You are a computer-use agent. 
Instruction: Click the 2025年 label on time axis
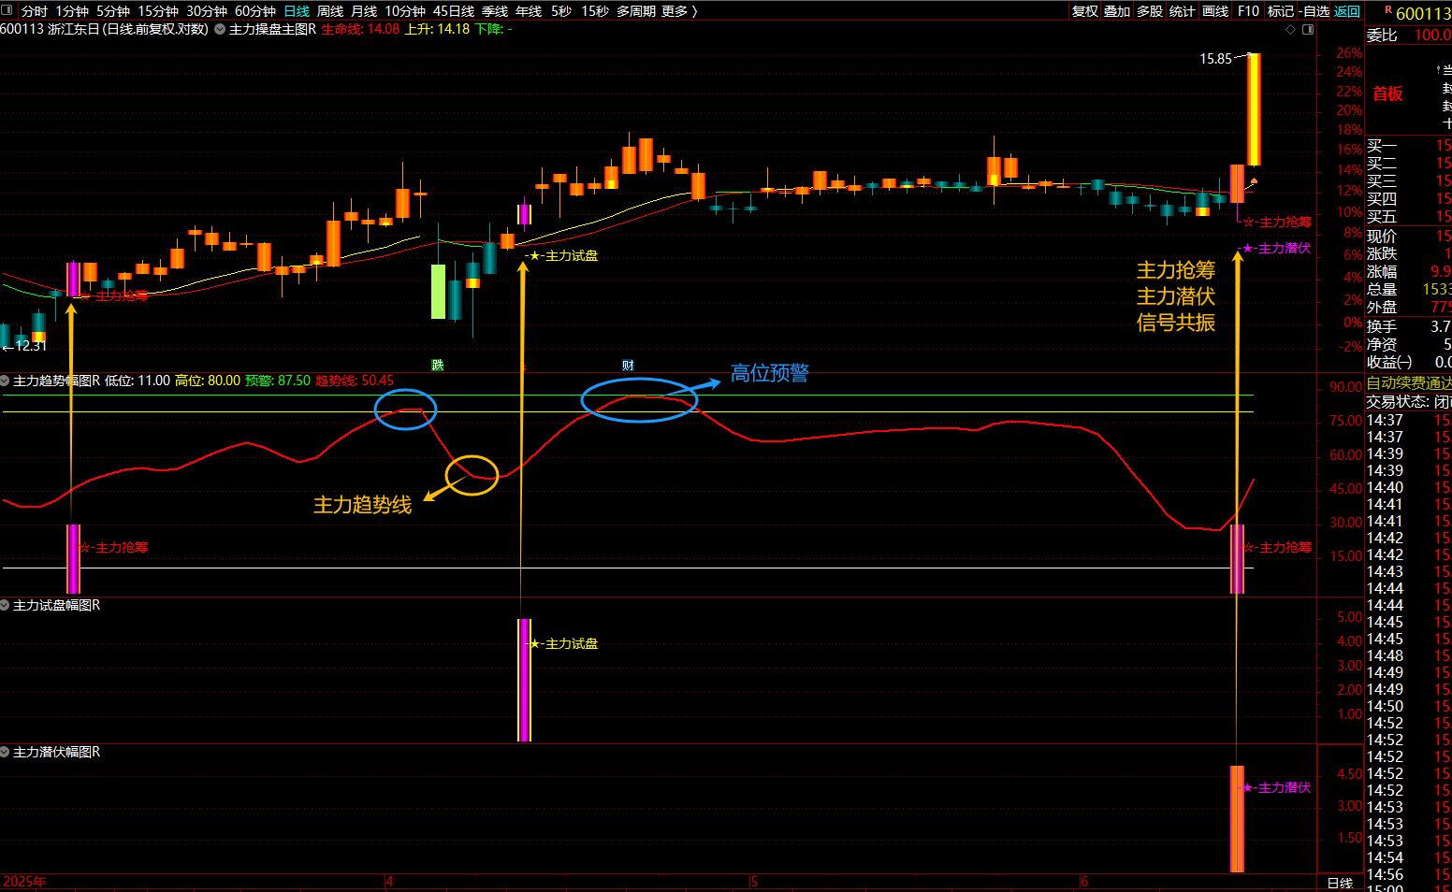coord(24,882)
